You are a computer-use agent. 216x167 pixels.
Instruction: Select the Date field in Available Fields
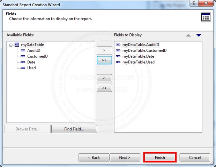pos(31,62)
